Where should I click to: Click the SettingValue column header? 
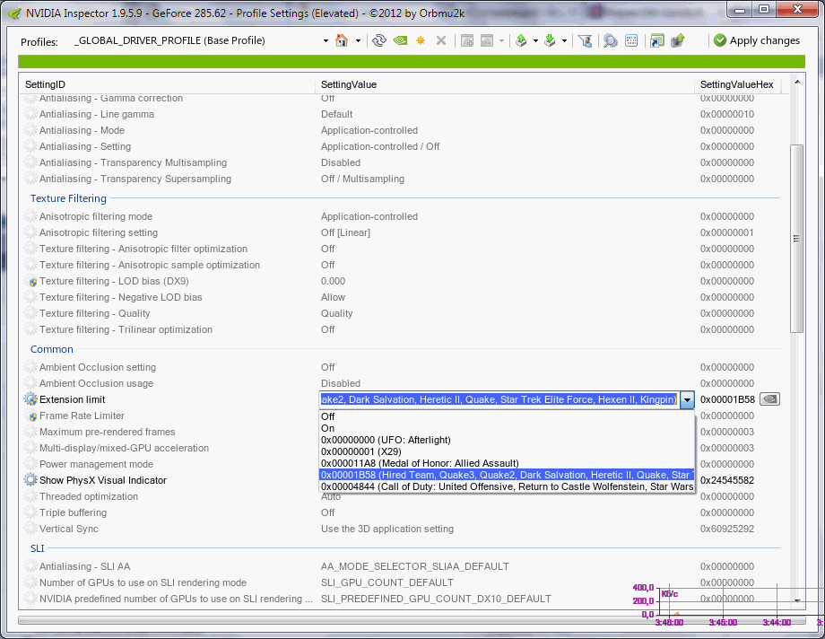click(x=505, y=84)
